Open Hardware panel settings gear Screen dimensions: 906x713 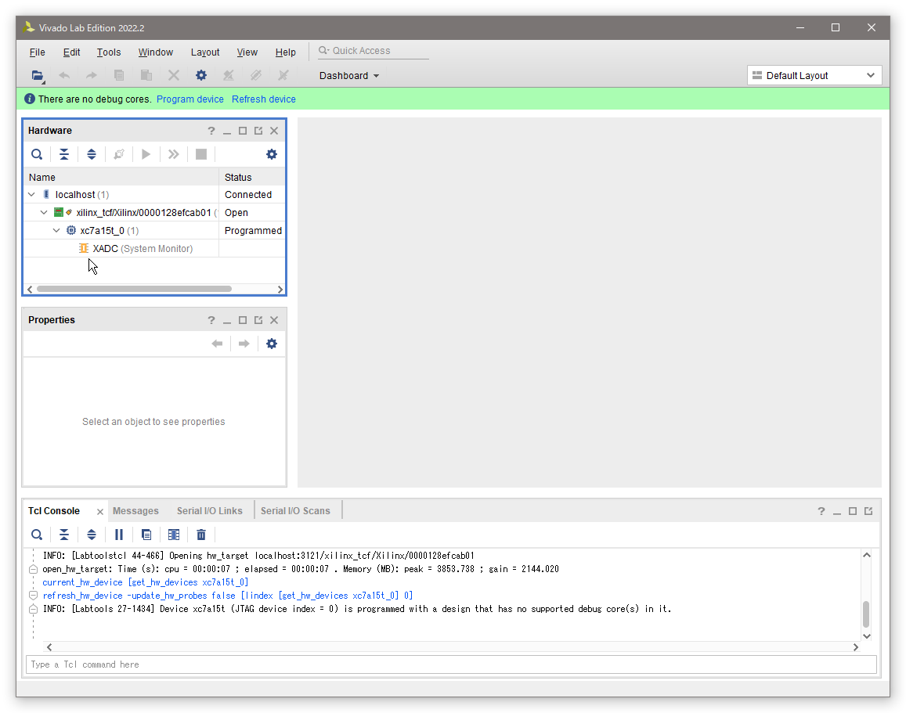click(272, 154)
